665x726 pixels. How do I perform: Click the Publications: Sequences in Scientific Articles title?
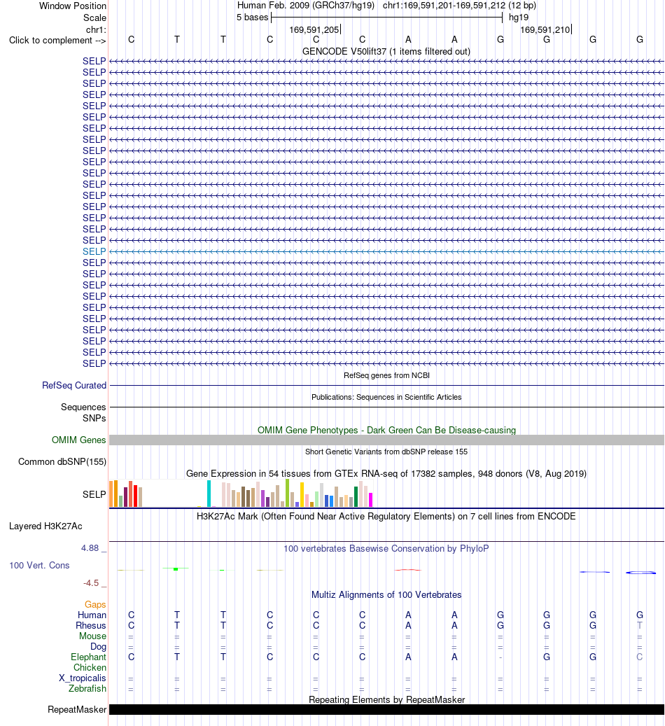[x=386, y=397]
